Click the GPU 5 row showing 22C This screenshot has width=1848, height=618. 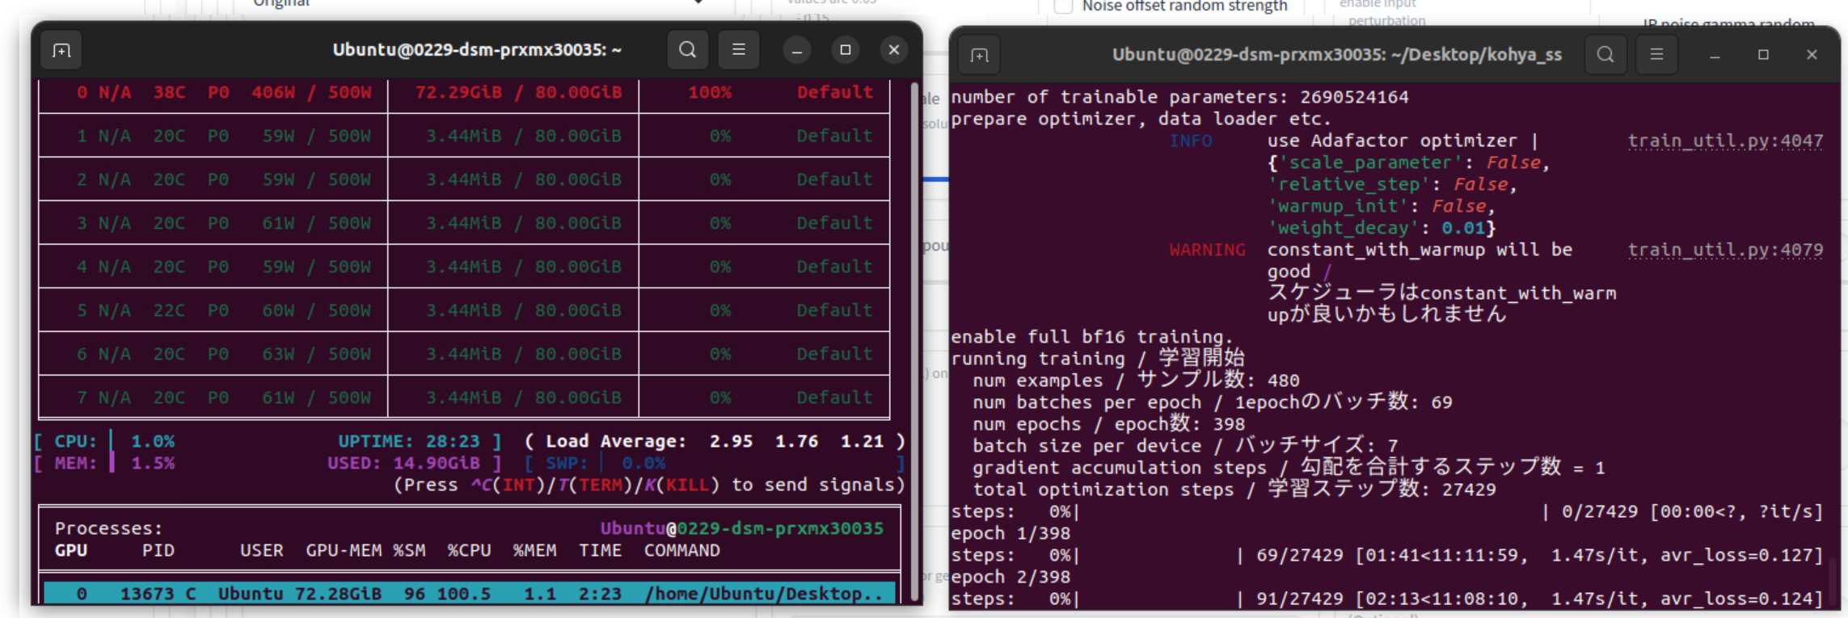coord(464,310)
